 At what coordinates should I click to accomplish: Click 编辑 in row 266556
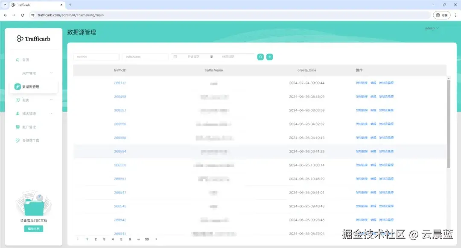pos(373,124)
